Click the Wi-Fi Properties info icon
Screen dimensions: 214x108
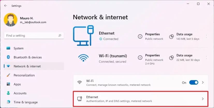click(140, 57)
